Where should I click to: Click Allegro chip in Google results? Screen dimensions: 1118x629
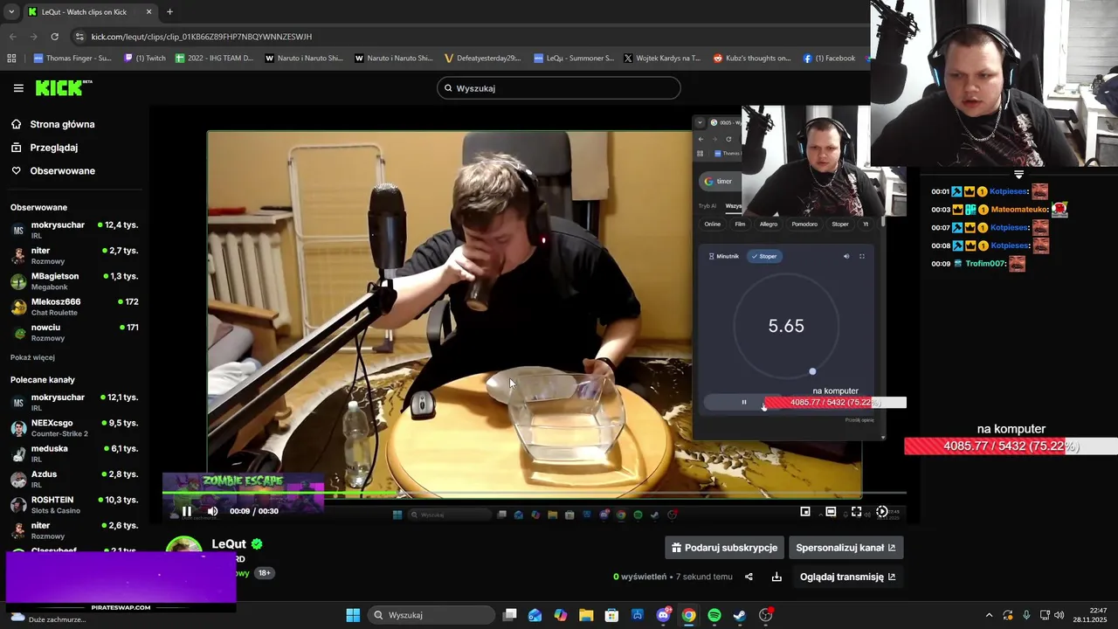(x=769, y=224)
